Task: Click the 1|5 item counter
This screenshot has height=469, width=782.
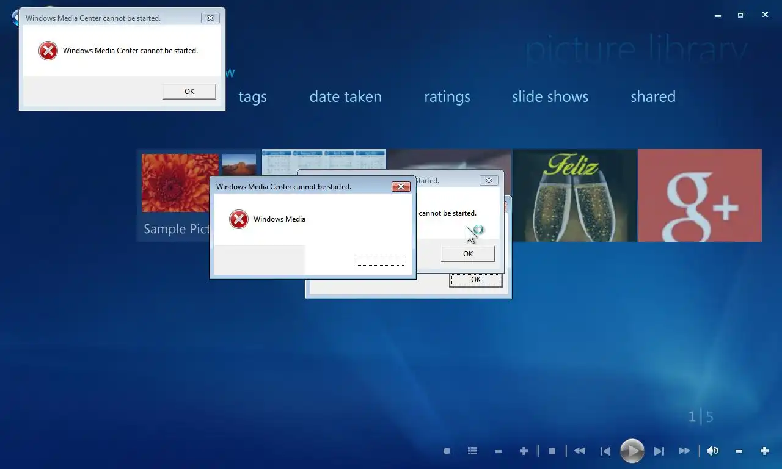Action: [701, 417]
